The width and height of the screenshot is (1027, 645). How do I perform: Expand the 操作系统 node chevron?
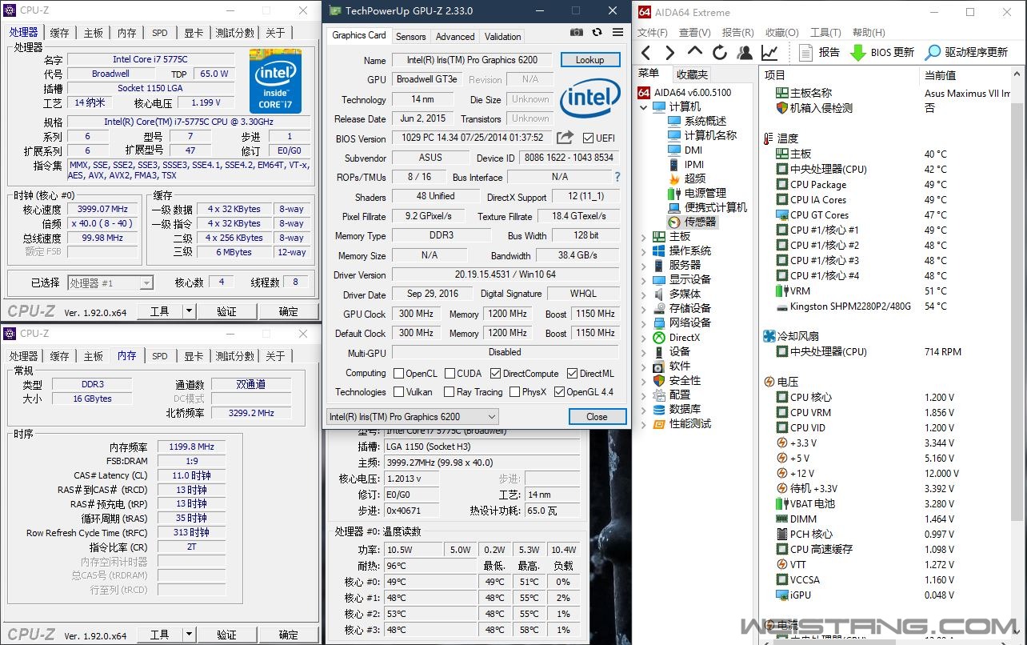[644, 250]
